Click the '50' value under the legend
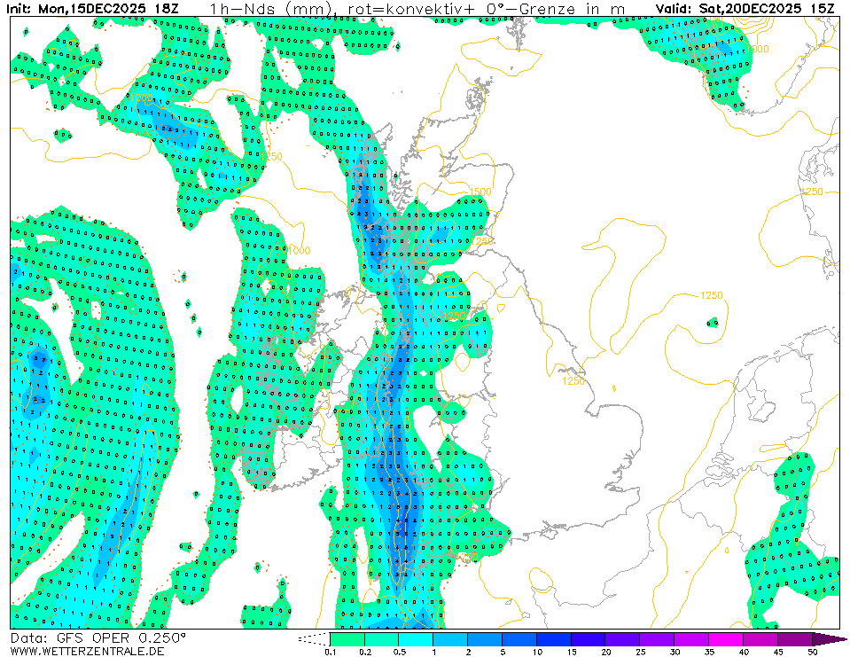850x657 pixels. (812, 652)
